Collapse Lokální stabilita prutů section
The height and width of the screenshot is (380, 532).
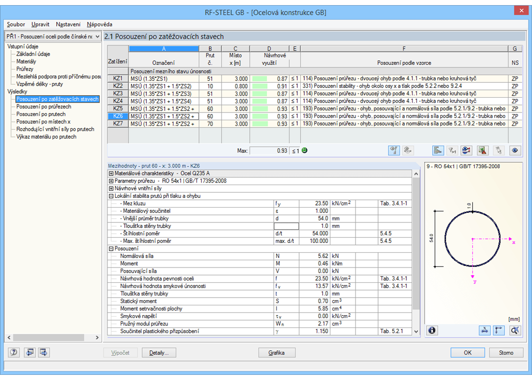click(x=110, y=196)
